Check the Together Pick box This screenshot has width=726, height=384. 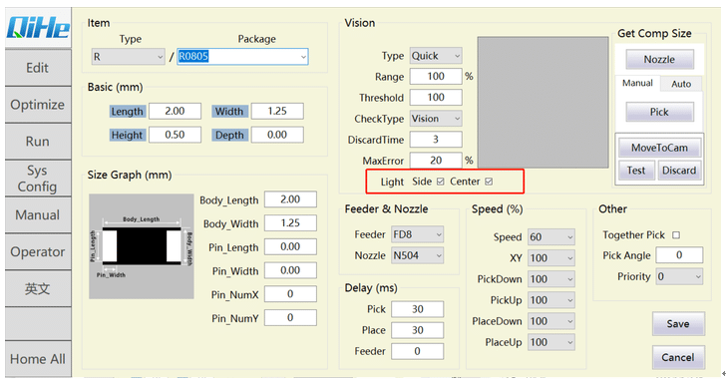tap(676, 234)
